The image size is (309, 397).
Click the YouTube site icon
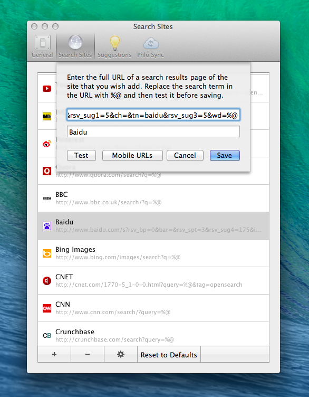tap(47, 89)
